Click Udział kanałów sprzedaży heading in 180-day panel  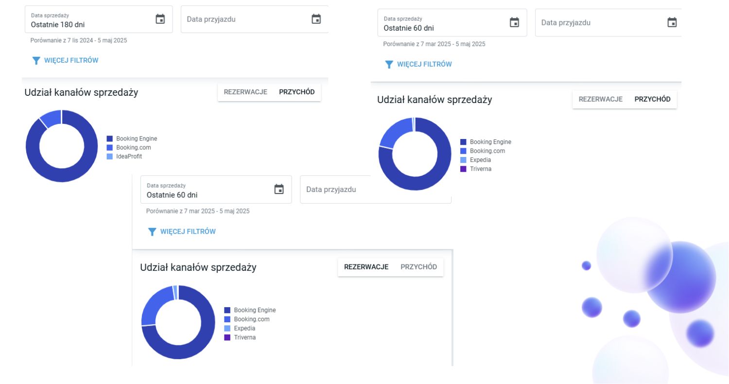(x=81, y=92)
